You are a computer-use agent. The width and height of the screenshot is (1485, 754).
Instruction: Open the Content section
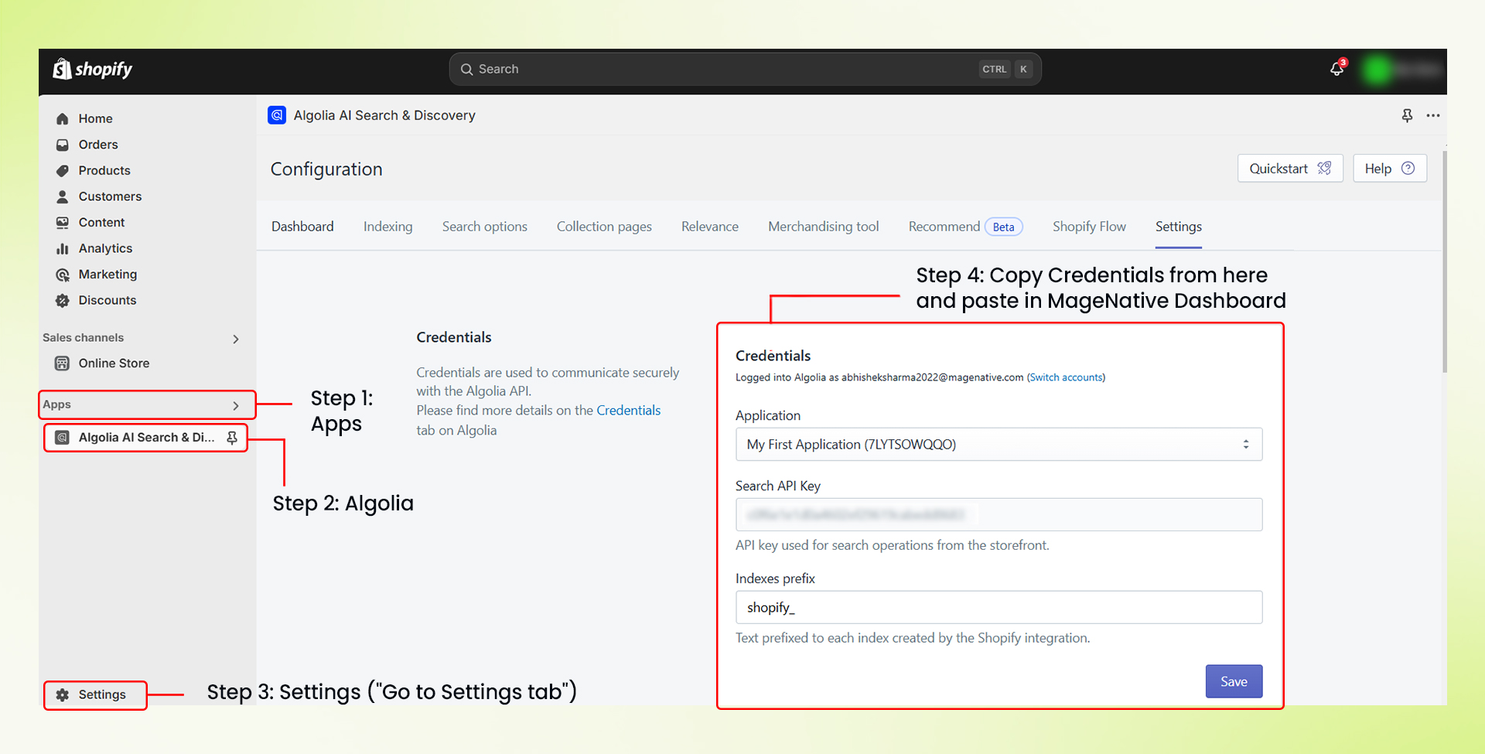tap(101, 222)
